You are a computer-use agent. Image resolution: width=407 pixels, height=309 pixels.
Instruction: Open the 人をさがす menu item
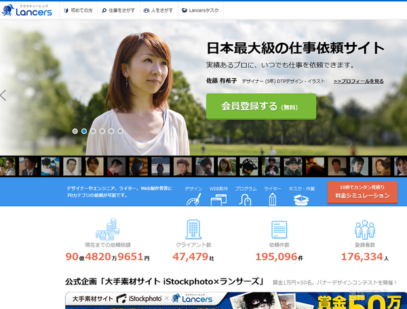click(x=159, y=10)
